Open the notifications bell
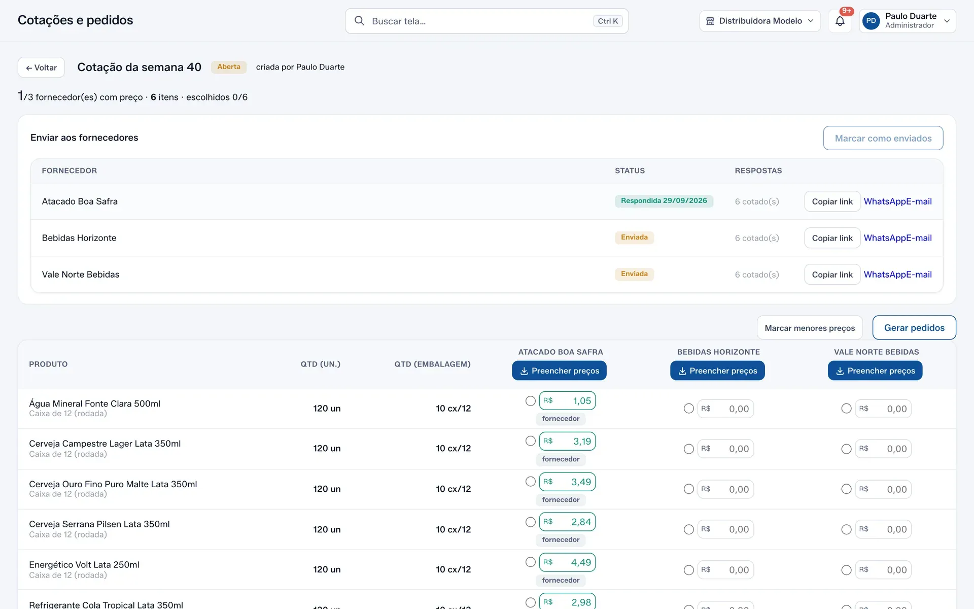The height and width of the screenshot is (609, 974). pyautogui.click(x=840, y=21)
